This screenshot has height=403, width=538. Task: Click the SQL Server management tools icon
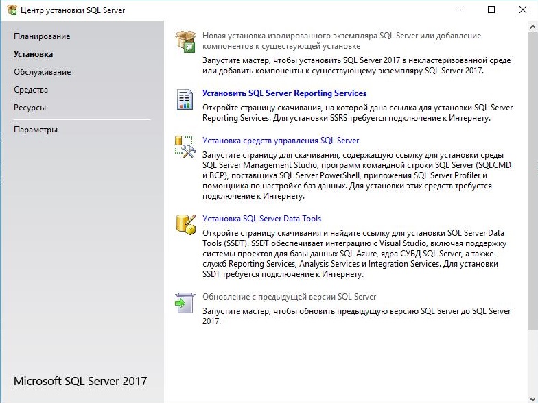(x=185, y=147)
